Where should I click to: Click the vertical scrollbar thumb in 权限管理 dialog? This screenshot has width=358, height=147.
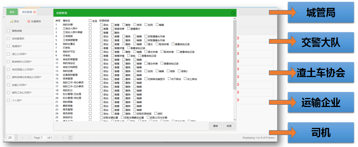click(235, 55)
